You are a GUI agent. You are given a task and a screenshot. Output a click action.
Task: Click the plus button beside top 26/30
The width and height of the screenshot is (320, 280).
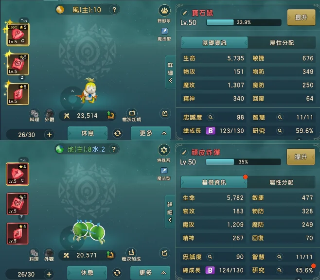pos(50,135)
